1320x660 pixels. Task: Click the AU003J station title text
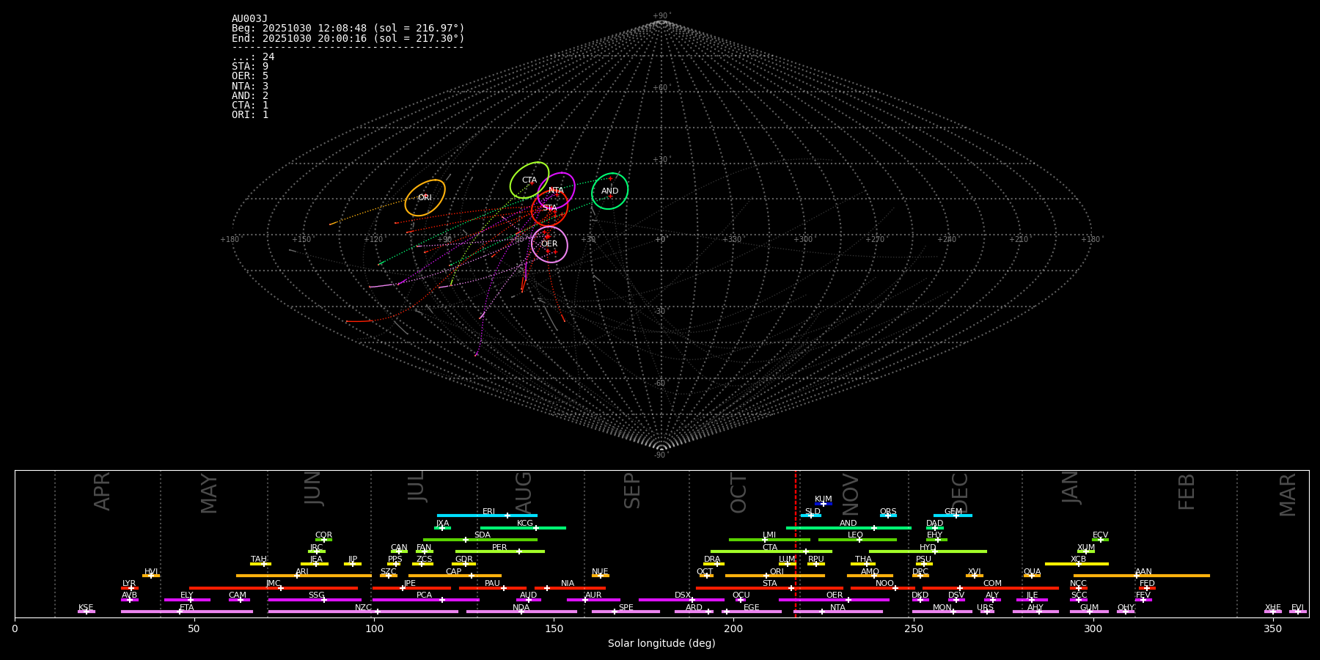pyautogui.click(x=249, y=19)
